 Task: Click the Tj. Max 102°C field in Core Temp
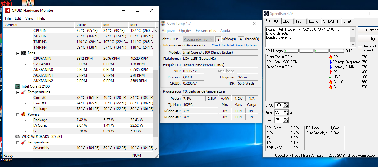tap(200, 105)
